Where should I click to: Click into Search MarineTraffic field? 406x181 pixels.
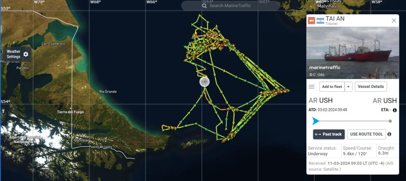click(x=230, y=6)
